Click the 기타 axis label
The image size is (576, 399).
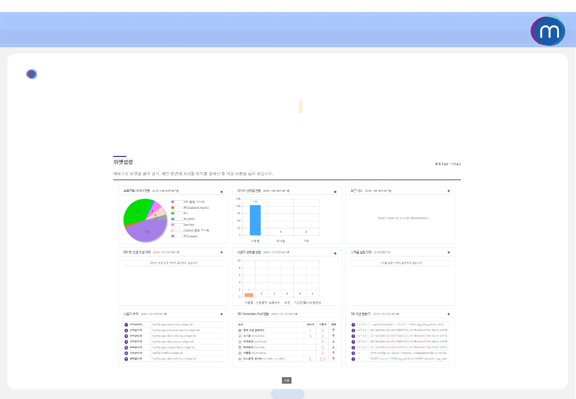[306, 241]
